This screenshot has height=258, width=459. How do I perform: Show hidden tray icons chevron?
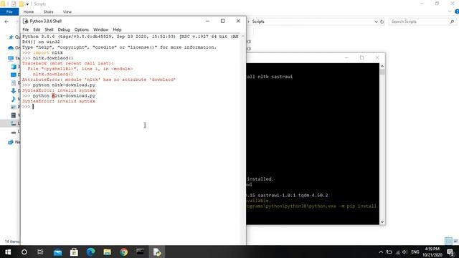click(x=381, y=252)
